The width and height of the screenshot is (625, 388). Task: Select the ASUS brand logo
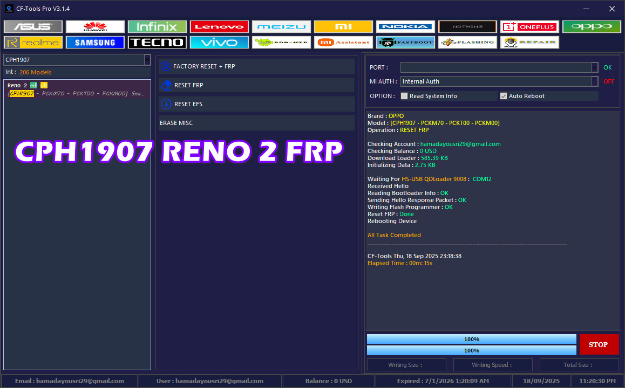[33, 26]
